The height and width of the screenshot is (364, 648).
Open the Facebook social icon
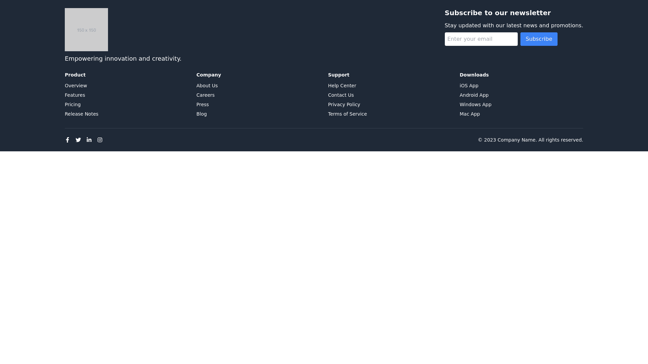(67, 140)
